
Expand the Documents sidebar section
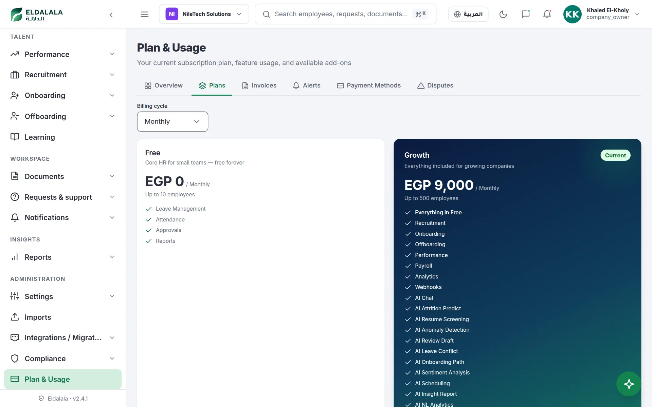pyautogui.click(x=63, y=176)
